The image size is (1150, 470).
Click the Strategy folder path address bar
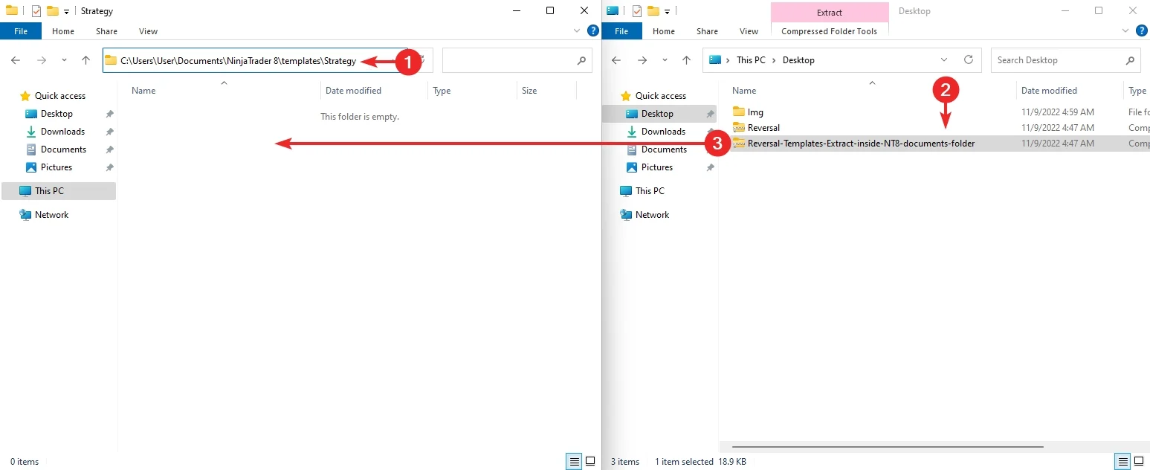(x=238, y=61)
